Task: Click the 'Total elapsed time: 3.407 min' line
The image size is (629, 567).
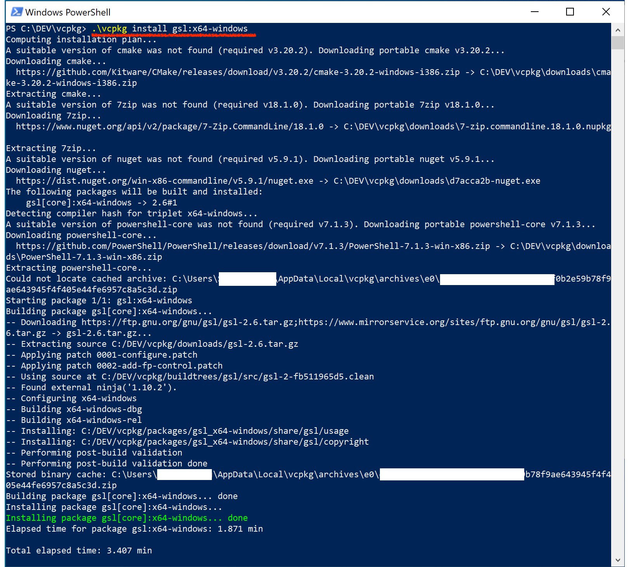Action: [x=79, y=551]
